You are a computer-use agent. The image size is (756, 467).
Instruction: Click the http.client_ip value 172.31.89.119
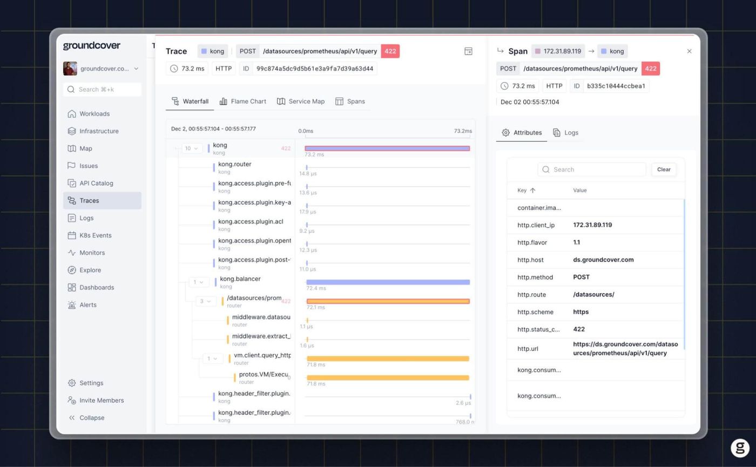(592, 225)
